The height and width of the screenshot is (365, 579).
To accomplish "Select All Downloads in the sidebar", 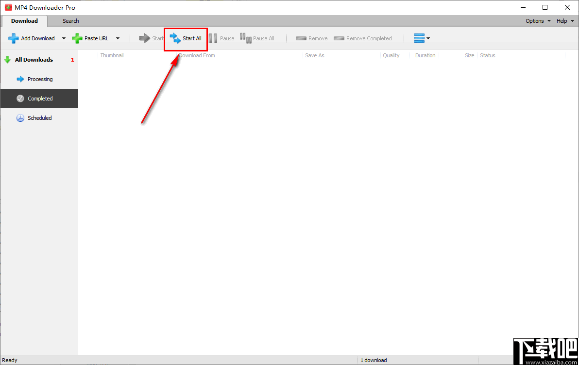I will (39, 60).
